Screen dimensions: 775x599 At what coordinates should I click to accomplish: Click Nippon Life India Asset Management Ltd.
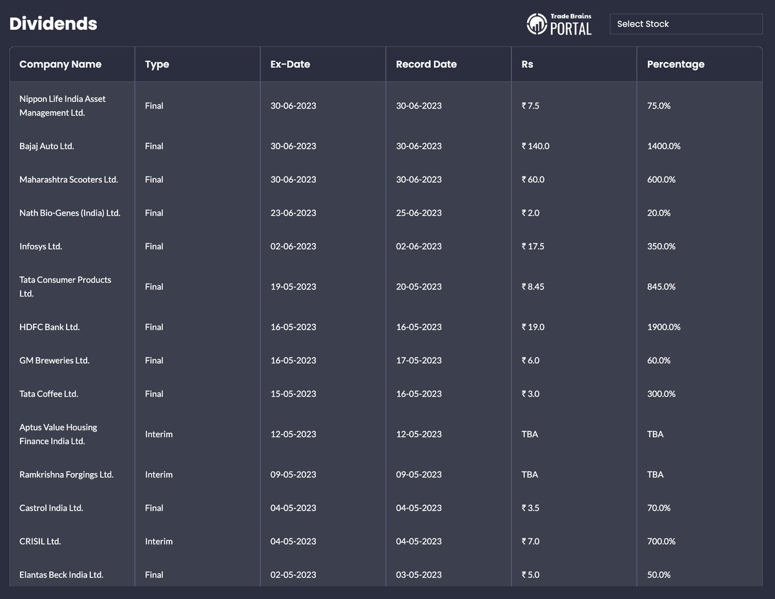point(63,105)
